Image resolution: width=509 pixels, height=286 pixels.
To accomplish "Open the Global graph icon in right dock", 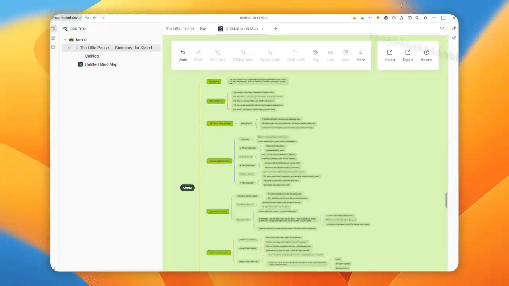I will click(454, 38).
